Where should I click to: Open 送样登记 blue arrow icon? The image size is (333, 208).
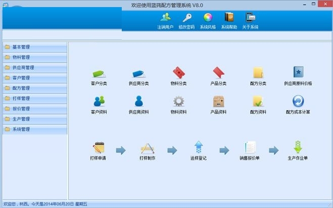click(199, 147)
